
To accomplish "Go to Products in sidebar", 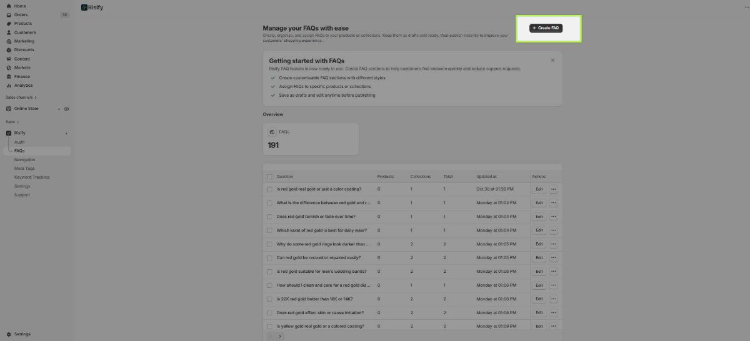I will [22, 24].
